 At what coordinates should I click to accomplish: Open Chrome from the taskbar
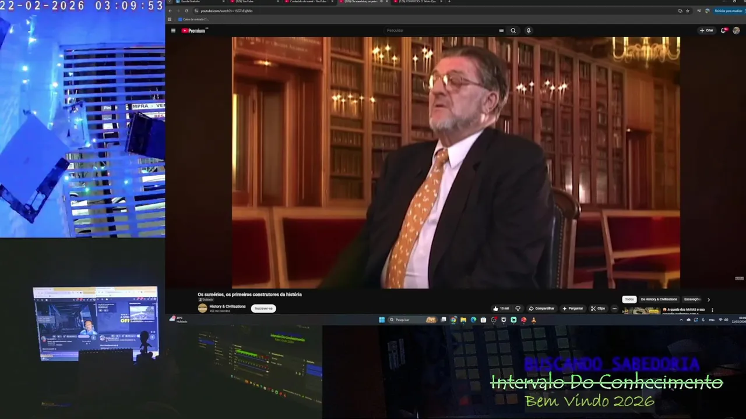[453, 319]
